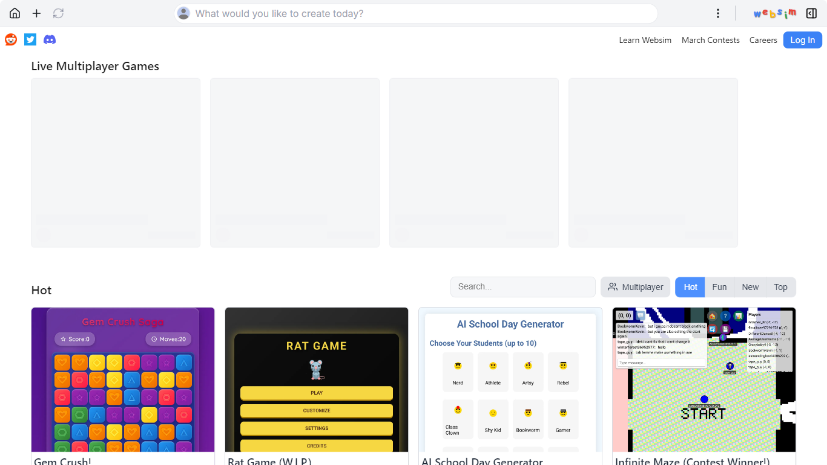Switch to the Fun tab
Viewport: 827px width, 465px height.
[719, 287]
